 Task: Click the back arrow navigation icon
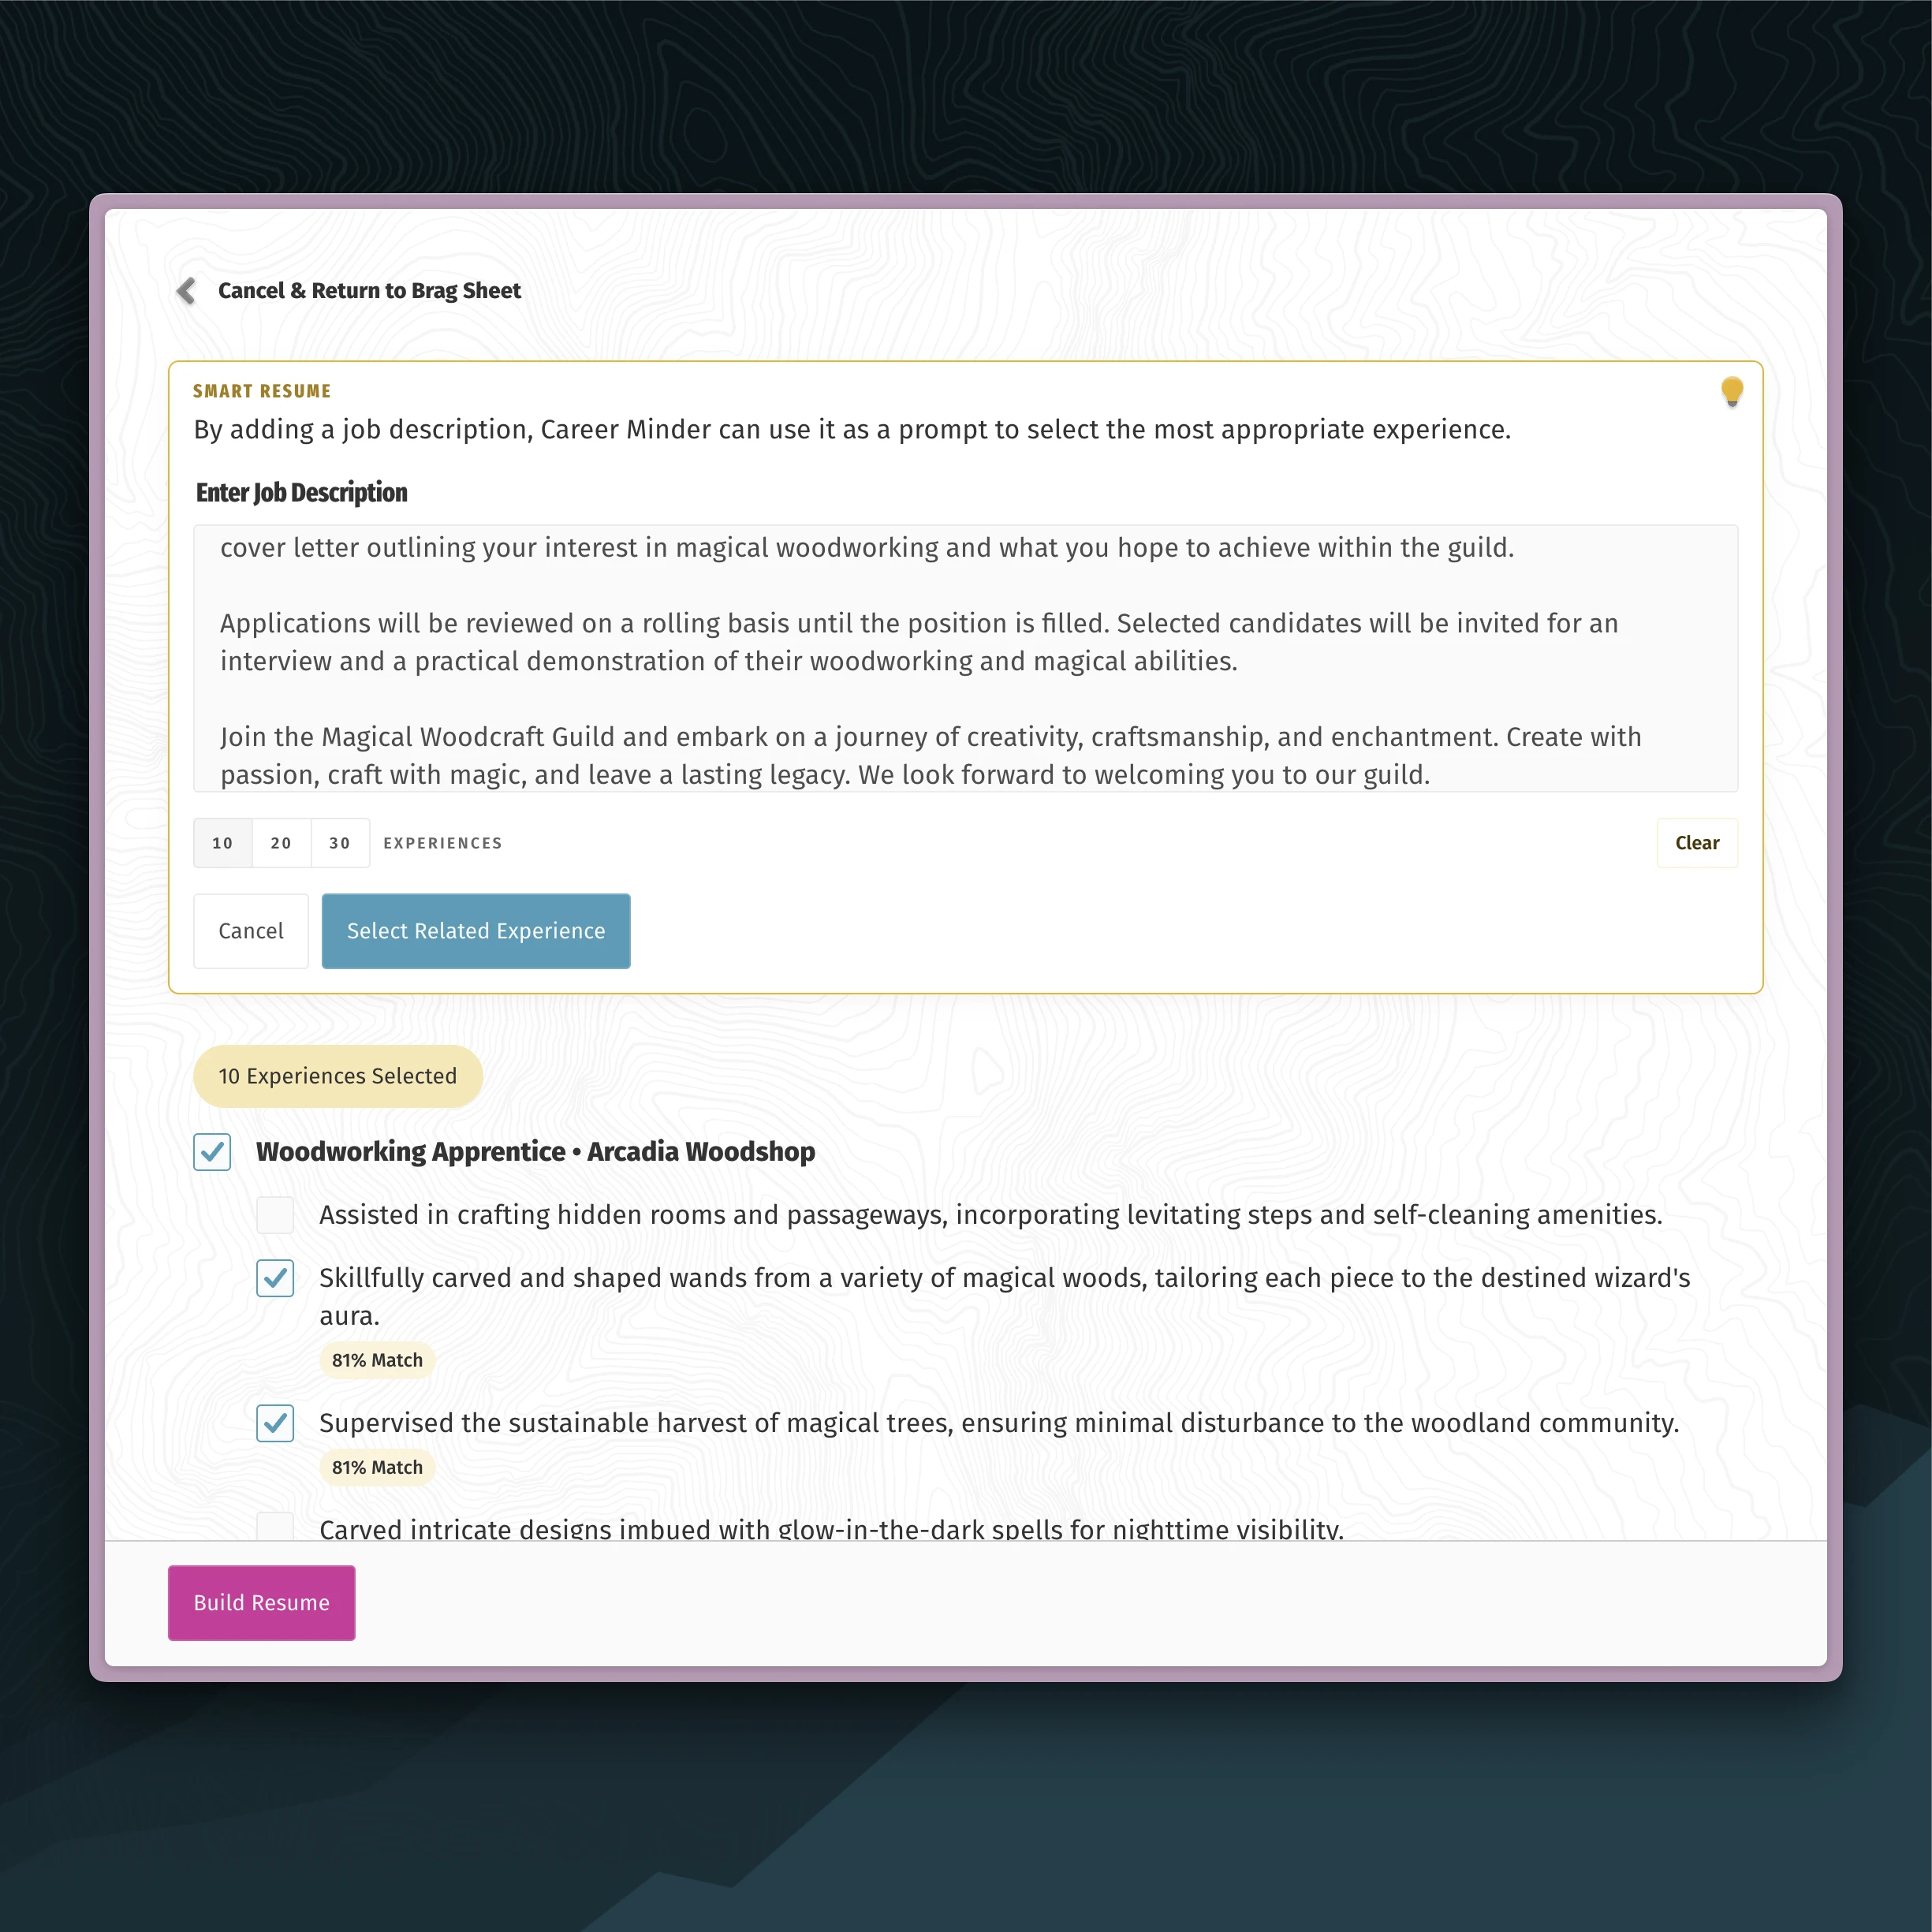pos(184,290)
